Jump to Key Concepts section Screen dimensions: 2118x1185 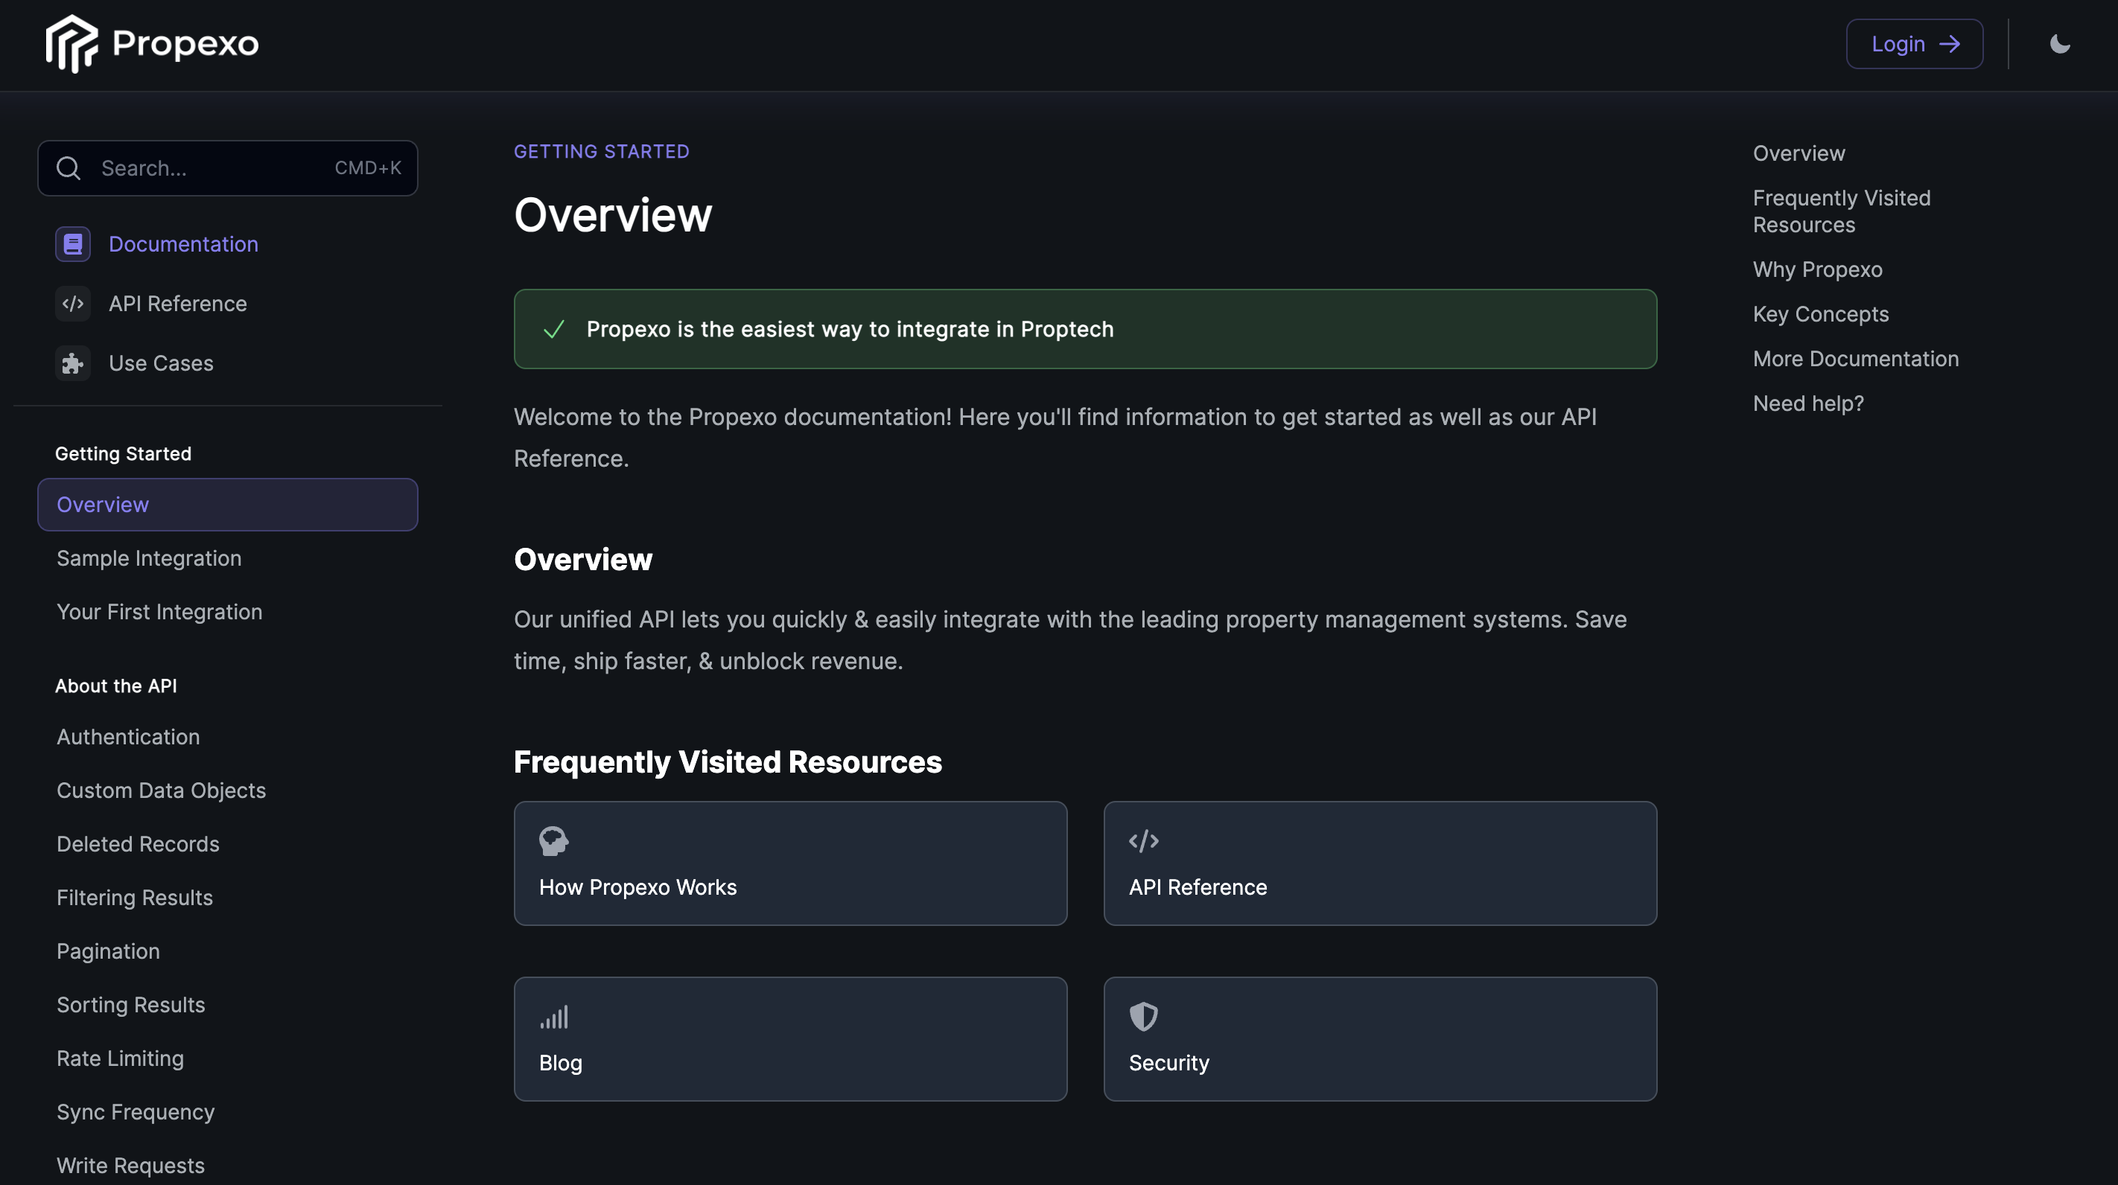click(x=1820, y=314)
